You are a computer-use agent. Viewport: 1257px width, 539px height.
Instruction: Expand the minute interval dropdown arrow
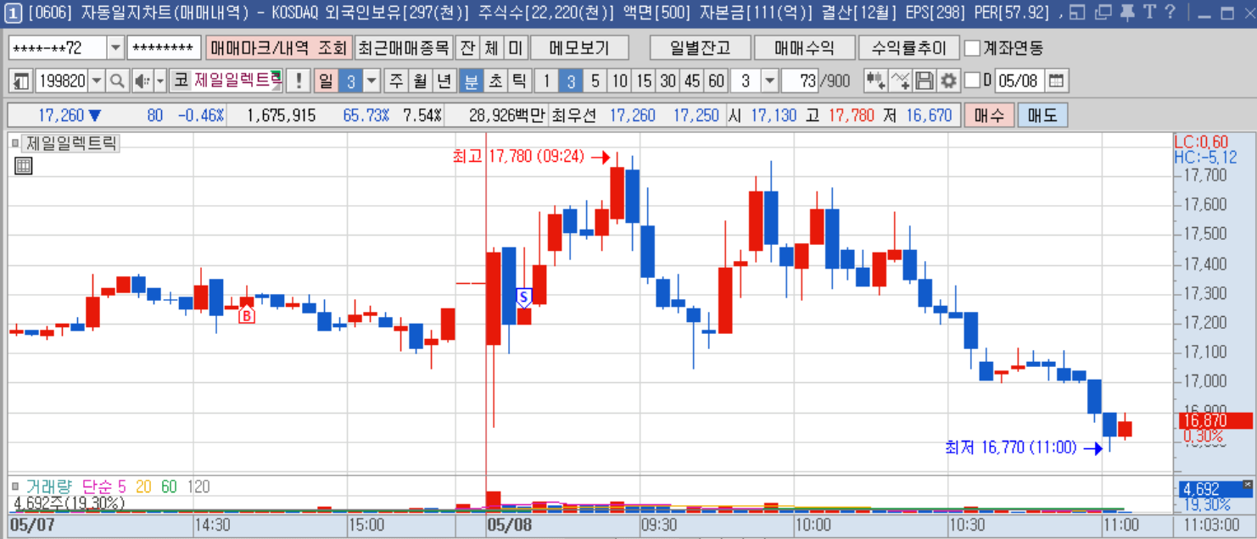(769, 81)
